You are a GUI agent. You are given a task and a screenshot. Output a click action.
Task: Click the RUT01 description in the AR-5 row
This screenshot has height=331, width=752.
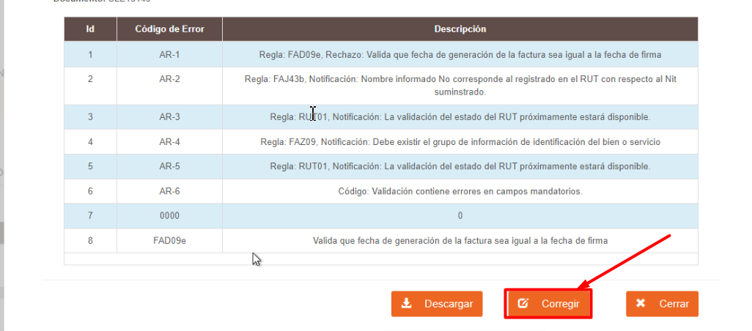(460, 166)
